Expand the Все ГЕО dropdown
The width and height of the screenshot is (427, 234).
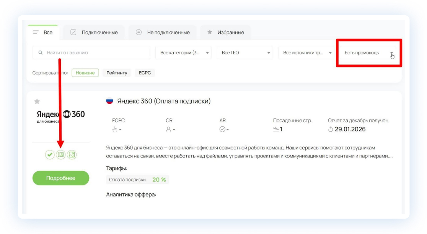245,52
